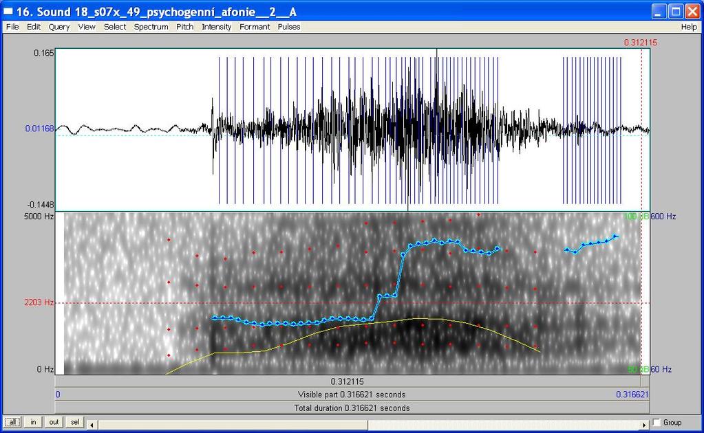This screenshot has height=433, width=704.
Task: Open the Pitch menu
Action: [x=184, y=27]
